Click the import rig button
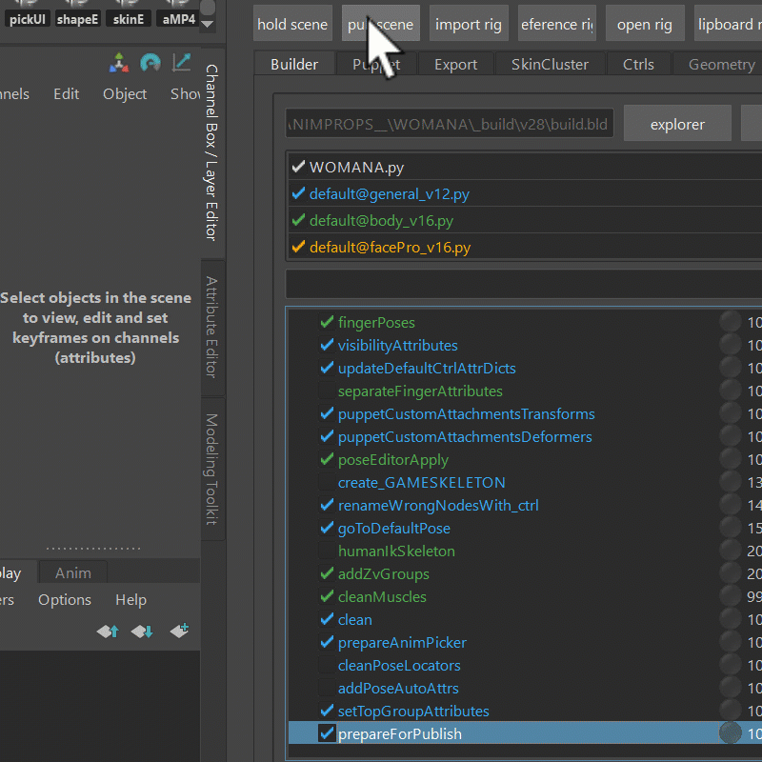This screenshot has width=762, height=762. [x=469, y=24]
